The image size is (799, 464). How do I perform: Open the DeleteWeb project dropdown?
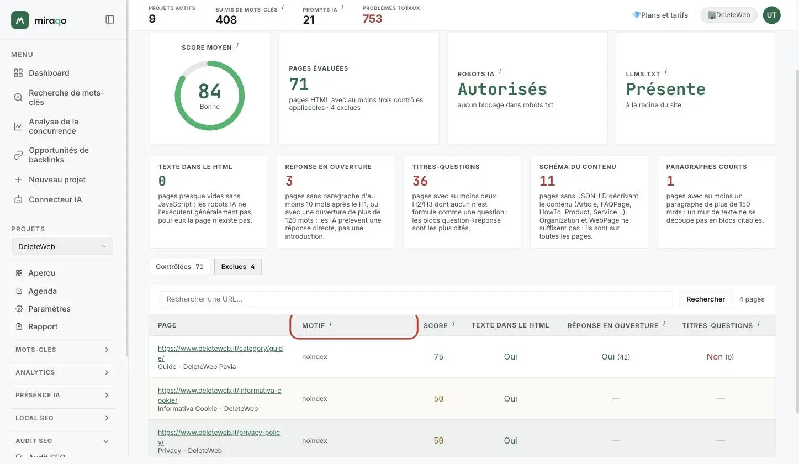point(62,246)
